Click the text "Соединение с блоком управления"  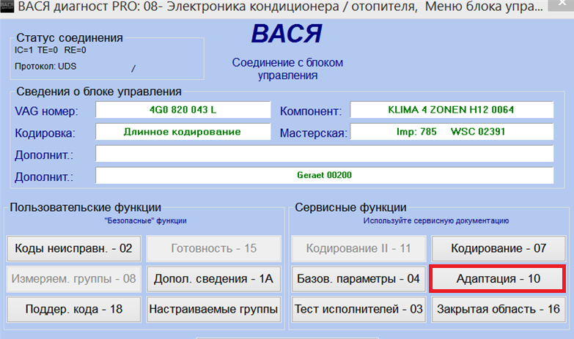pyautogui.click(x=287, y=69)
